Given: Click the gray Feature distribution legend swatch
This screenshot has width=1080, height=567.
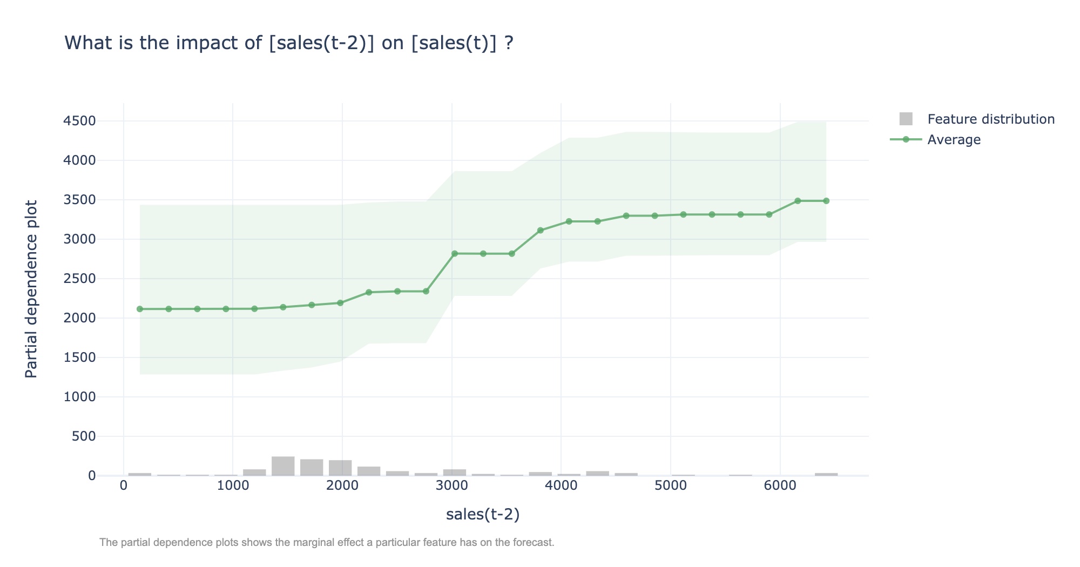Looking at the screenshot, I should tap(906, 119).
